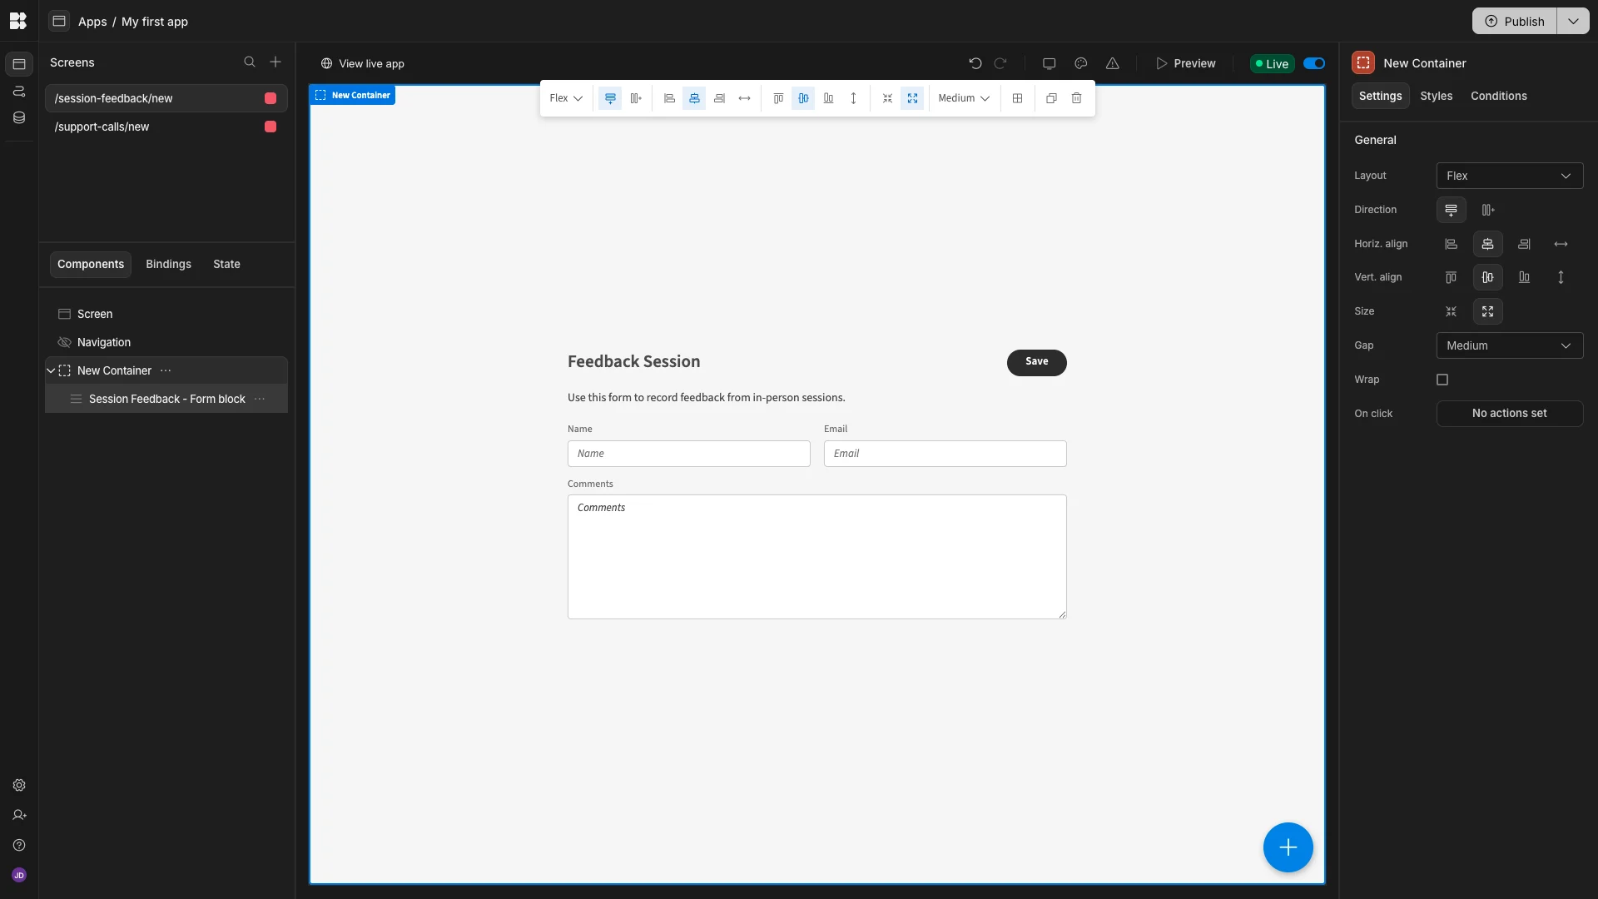Enable the Wrap checkbox
The height and width of the screenshot is (899, 1598).
click(x=1442, y=380)
